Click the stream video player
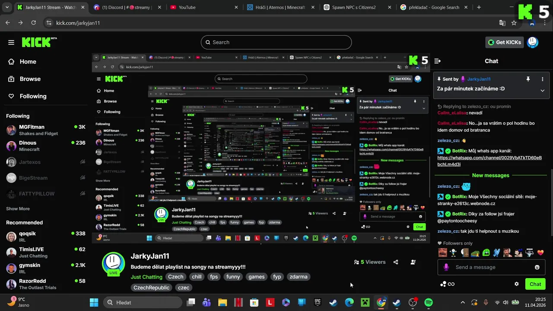 261,148
